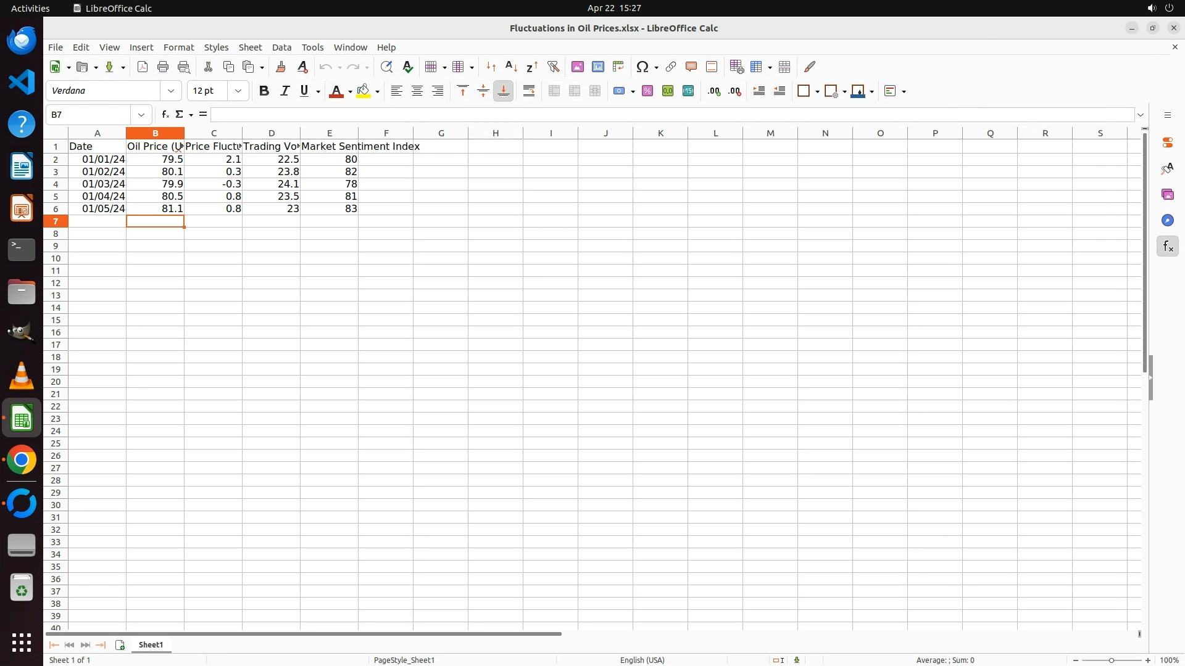Click the AutoFilter icon
1185x666 pixels.
tap(553, 67)
